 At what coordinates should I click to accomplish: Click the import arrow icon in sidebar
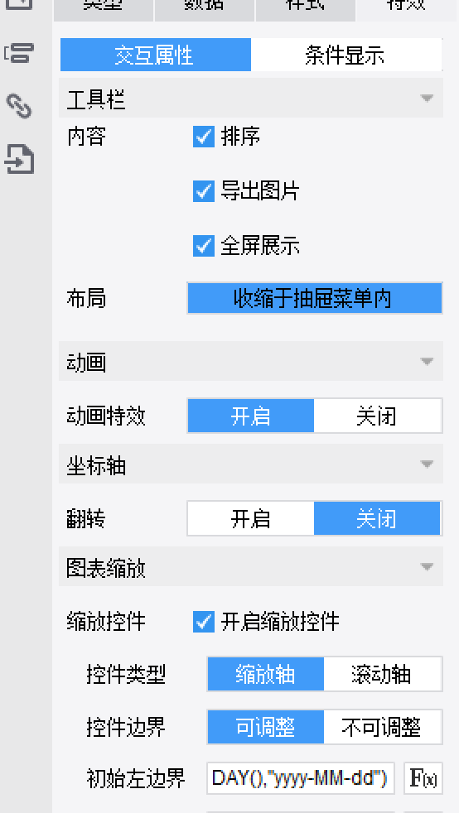tap(19, 159)
